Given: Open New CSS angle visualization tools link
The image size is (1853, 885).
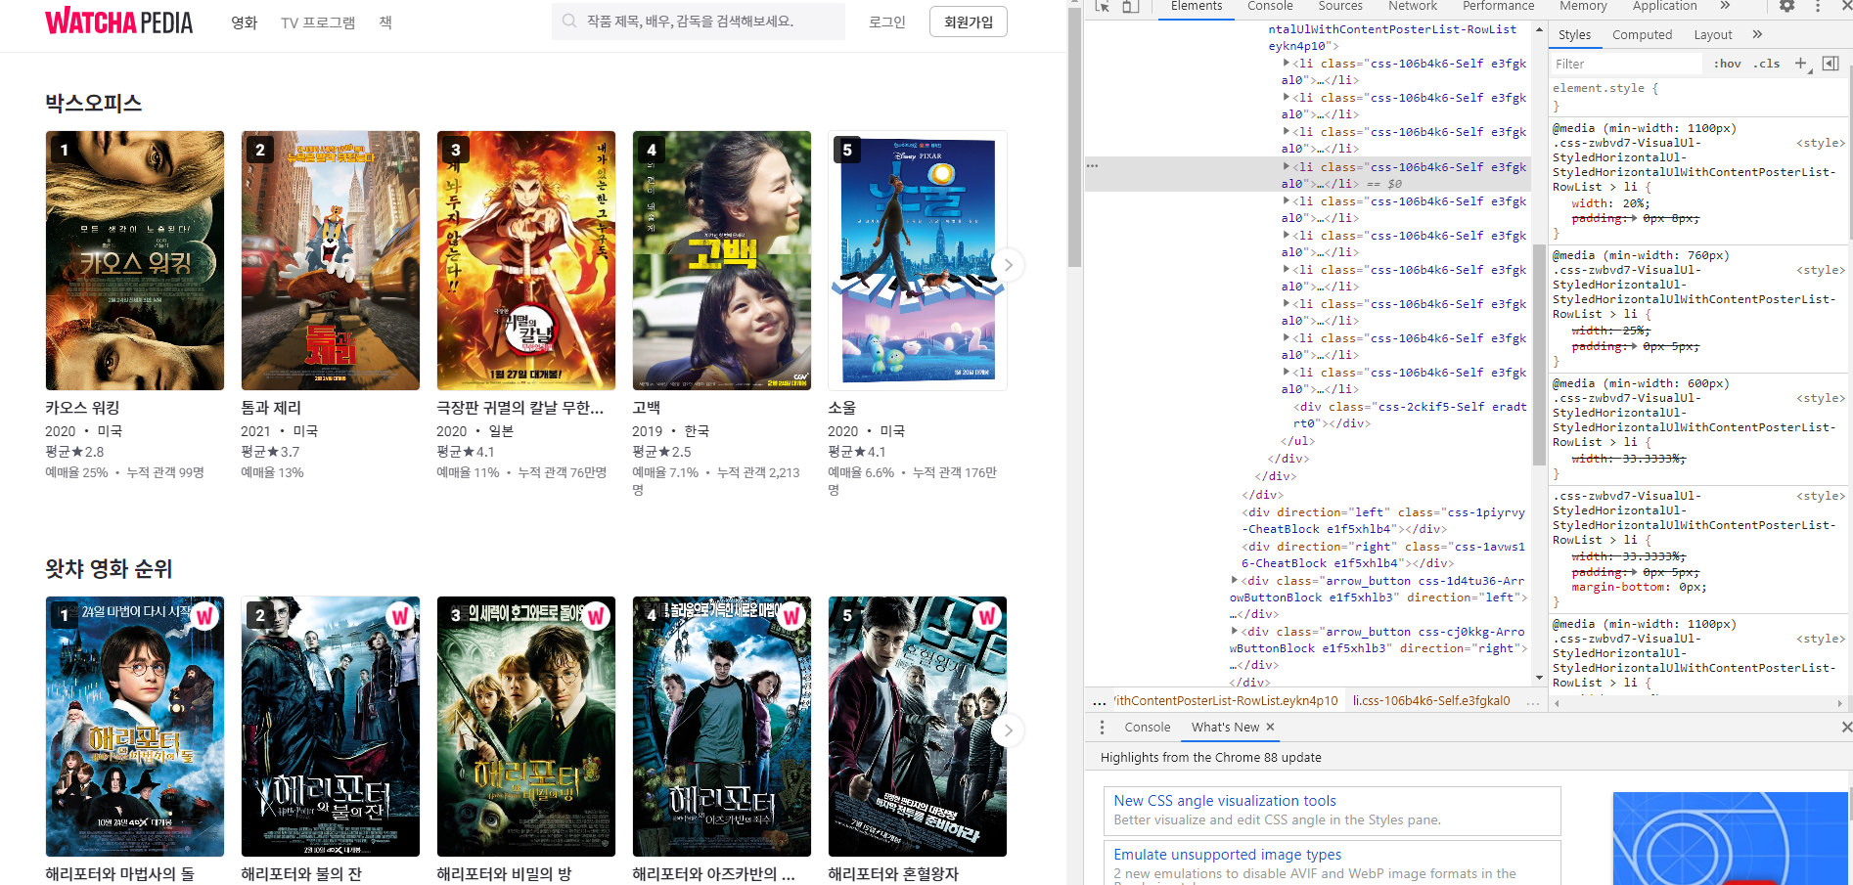Looking at the screenshot, I should point(1225,801).
